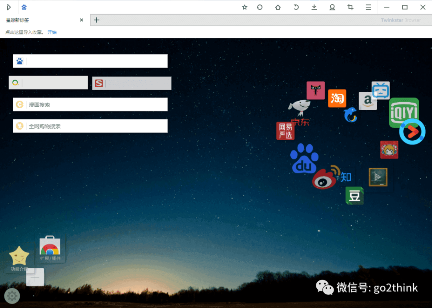Bookmark page with the star icon
This screenshot has width=432, height=308.
pos(244,7)
